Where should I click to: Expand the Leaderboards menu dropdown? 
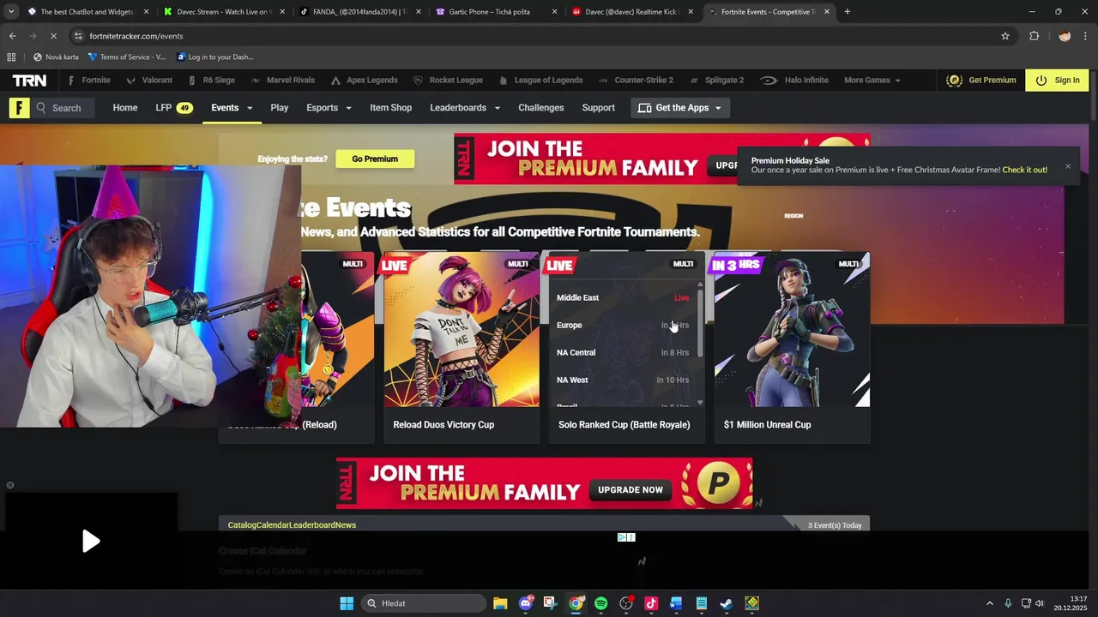pos(497,108)
